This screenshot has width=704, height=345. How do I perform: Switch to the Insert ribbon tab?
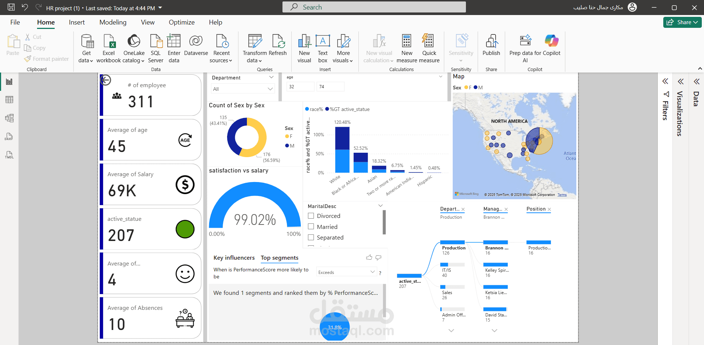(77, 22)
